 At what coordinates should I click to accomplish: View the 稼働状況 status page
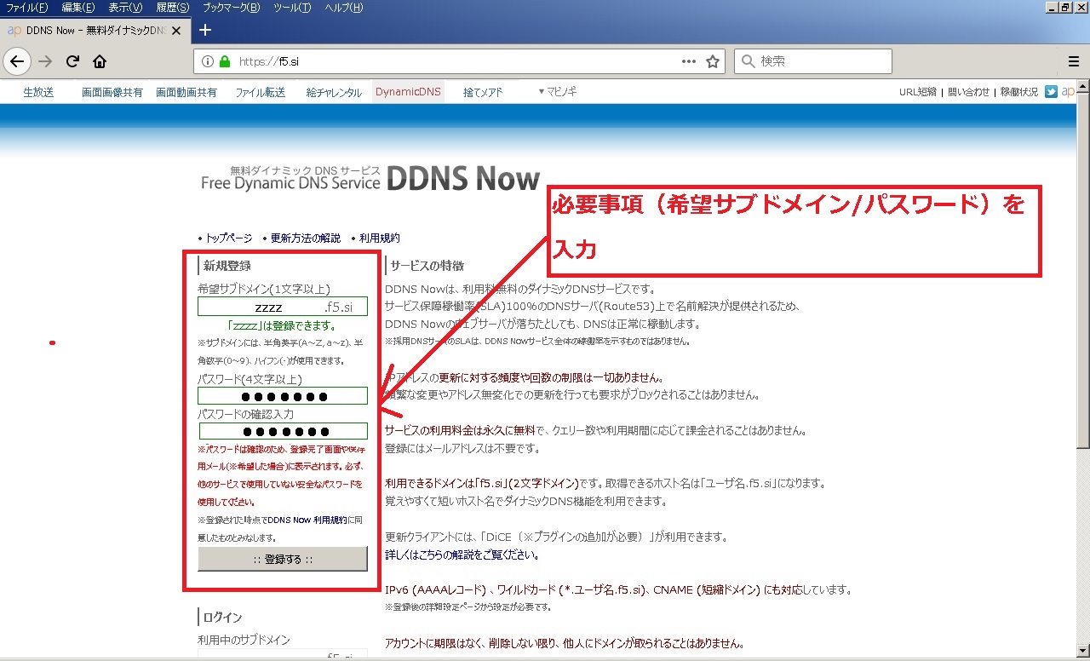tap(1019, 92)
